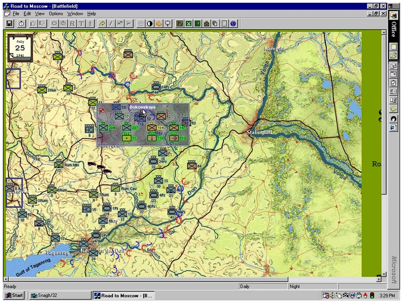Image resolution: width=402 pixels, height=302 pixels.
Task: Click the overlapping pages toolbar icon
Action: point(215,24)
